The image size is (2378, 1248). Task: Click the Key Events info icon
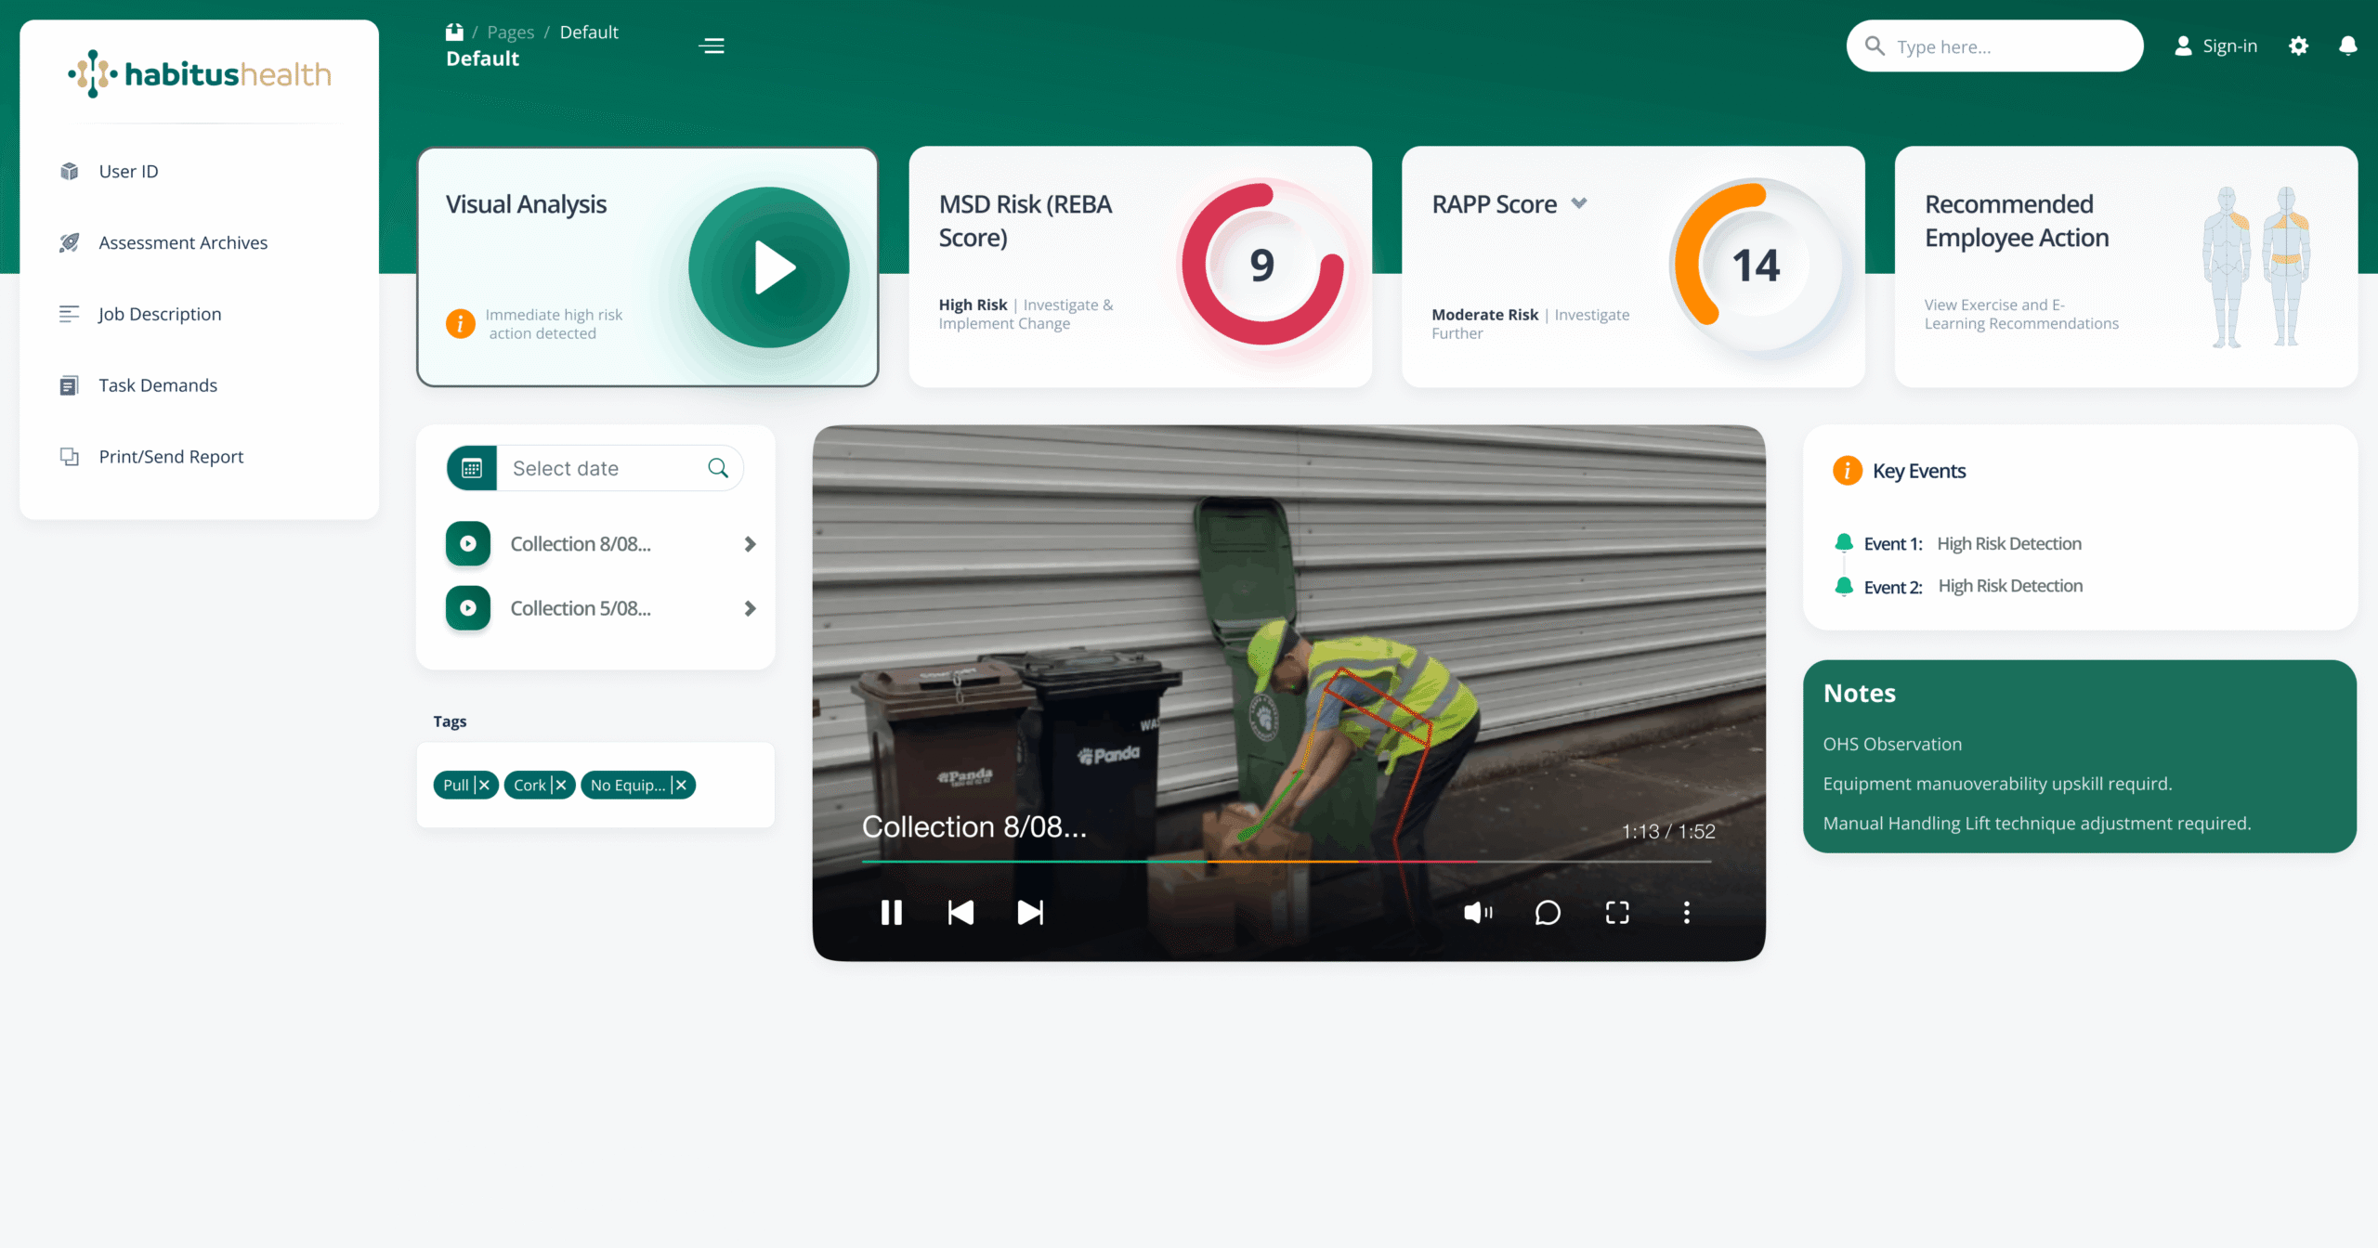click(x=1847, y=471)
